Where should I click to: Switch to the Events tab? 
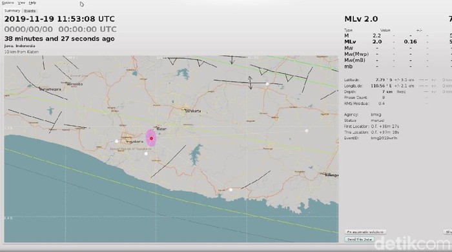coord(30,11)
